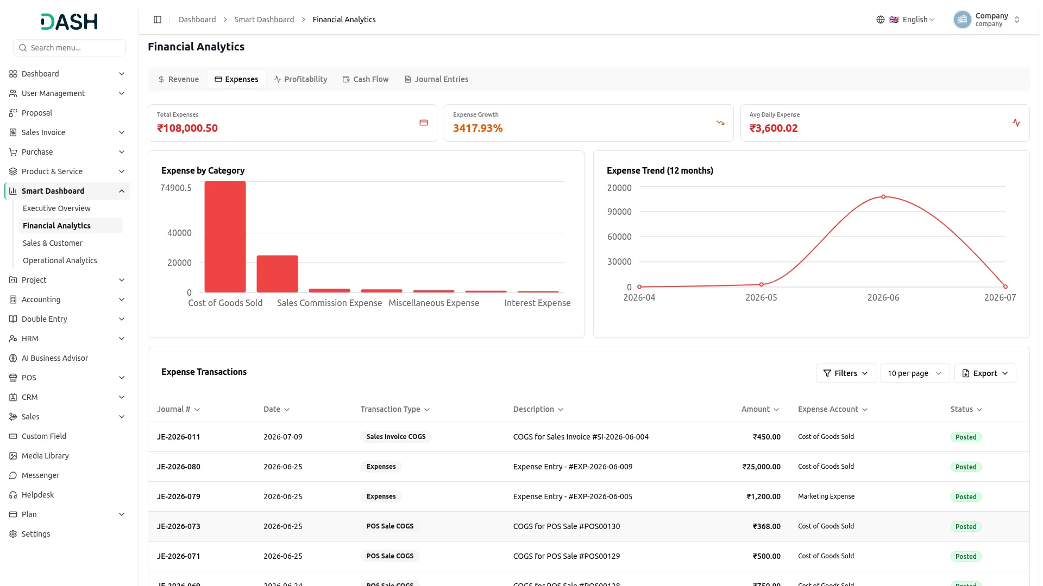Image resolution: width=1043 pixels, height=586 pixels.
Task: Click the HRM icon in sidebar
Action: pos(13,339)
